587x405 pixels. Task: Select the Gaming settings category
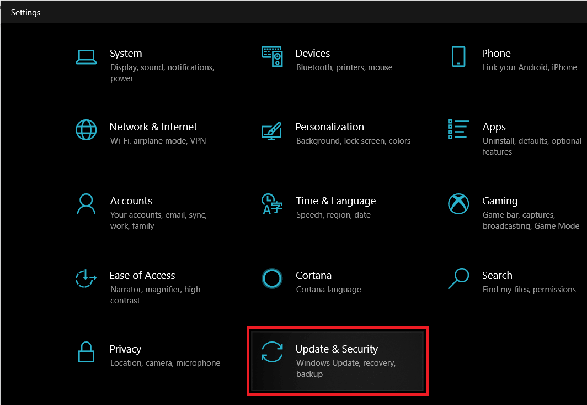500,201
